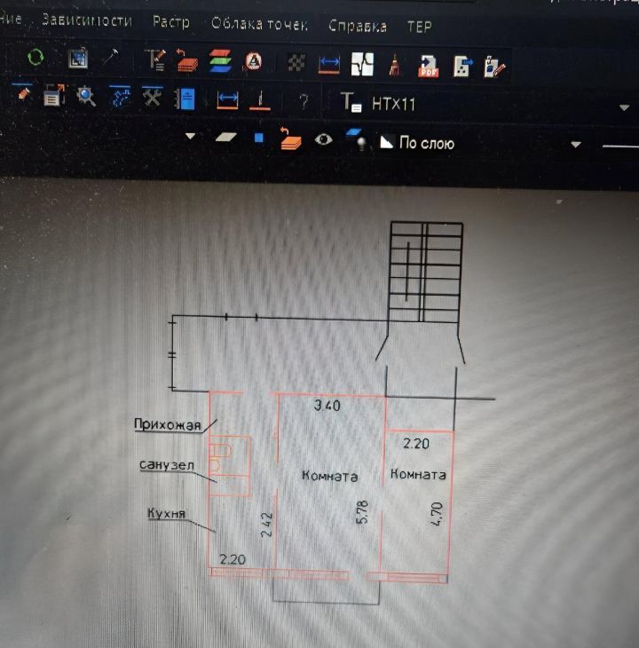Click the 'Кухня' label in the floor plan
The width and height of the screenshot is (639, 648).
pos(165,513)
